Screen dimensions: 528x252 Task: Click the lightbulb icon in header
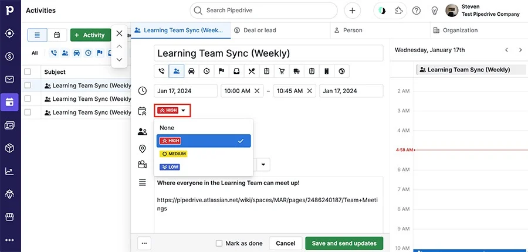434,11
